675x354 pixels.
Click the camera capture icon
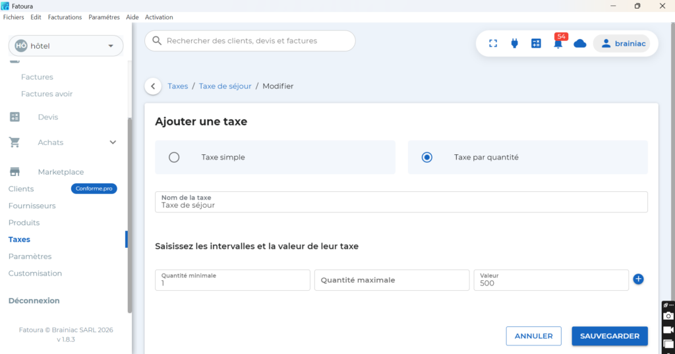coord(668,316)
